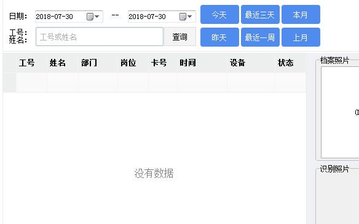The width and height of the screenshot is (359, 224).
Task: Sort by the 部门 column header
Action: [98, 63]
